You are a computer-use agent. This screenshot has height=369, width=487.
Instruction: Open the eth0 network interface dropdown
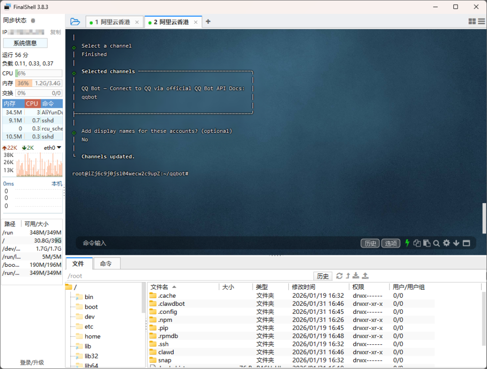coord(53,148)
